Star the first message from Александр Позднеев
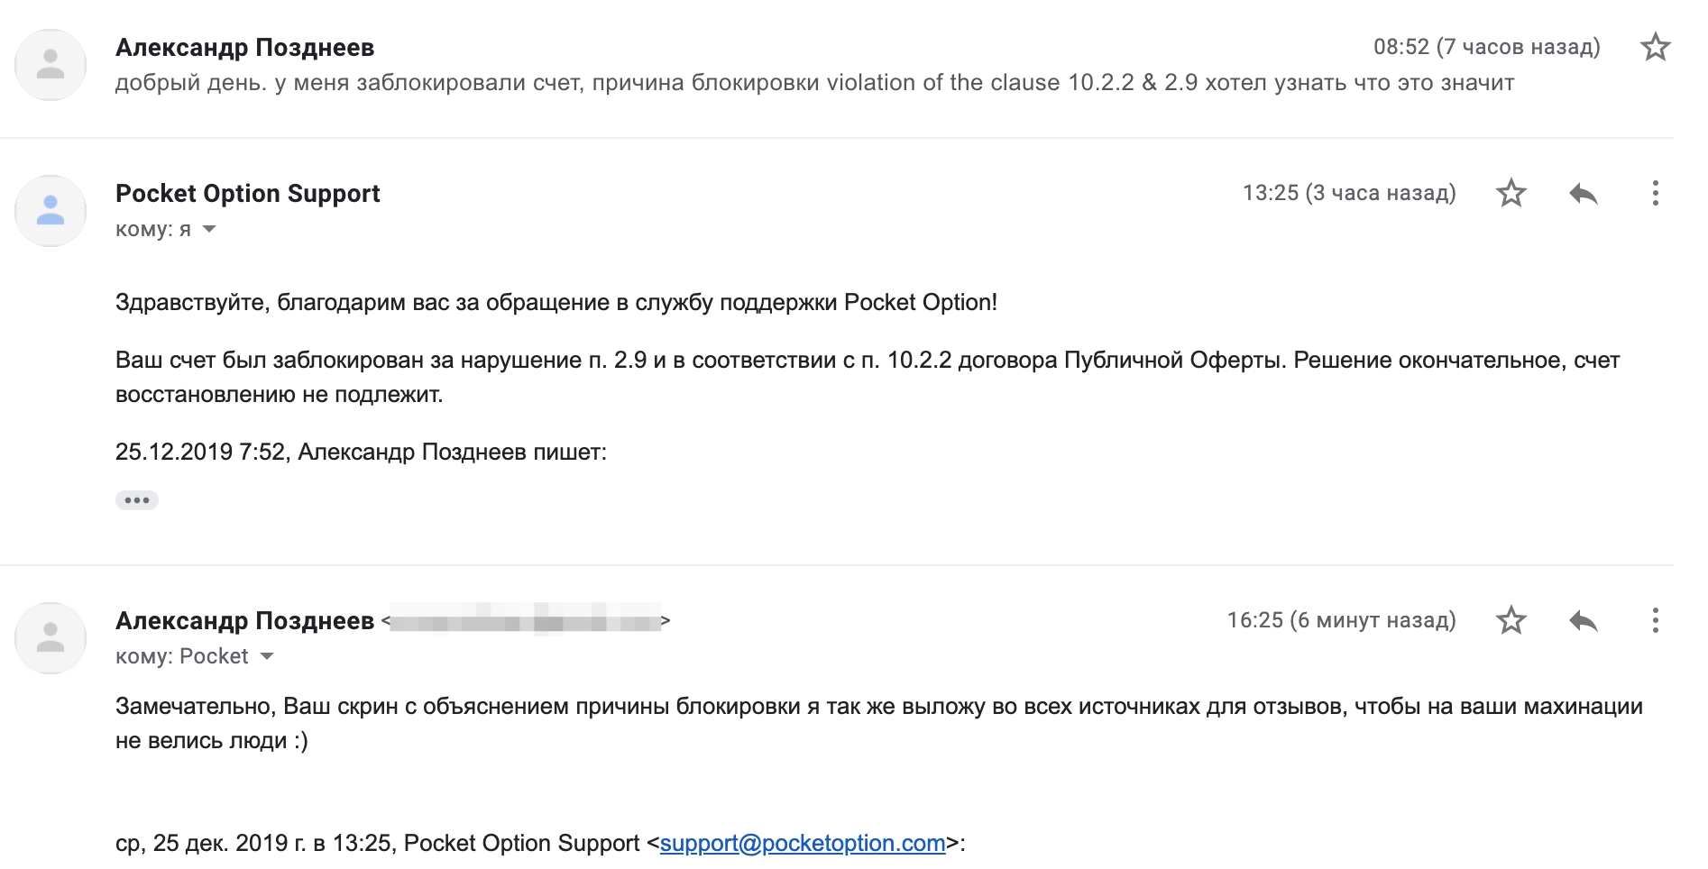Image resolution: width=1708 pixels, height=869 pixels. tap(1655, 47)
